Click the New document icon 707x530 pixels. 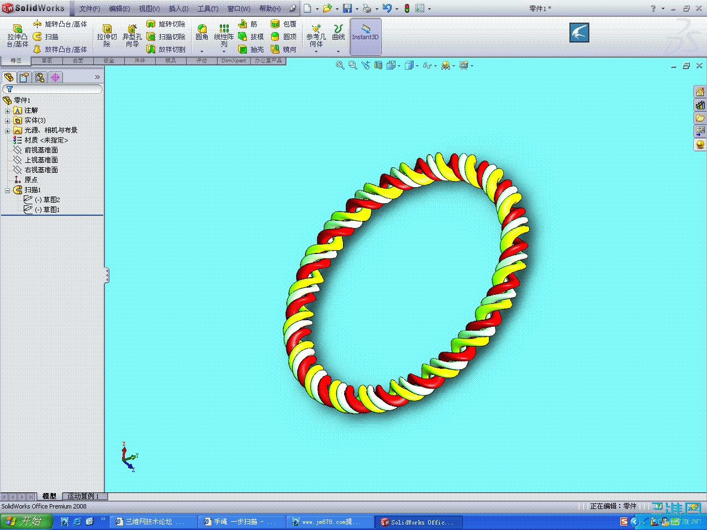point(308,8)
